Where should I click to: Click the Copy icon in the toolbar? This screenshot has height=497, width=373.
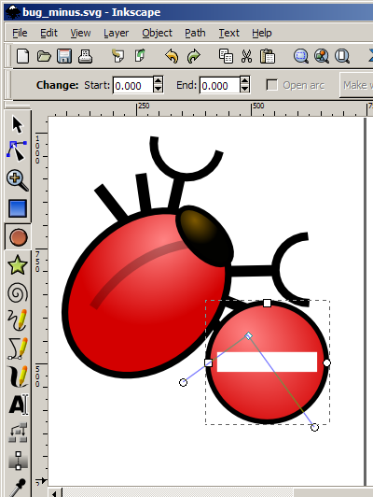click(226, 56)
